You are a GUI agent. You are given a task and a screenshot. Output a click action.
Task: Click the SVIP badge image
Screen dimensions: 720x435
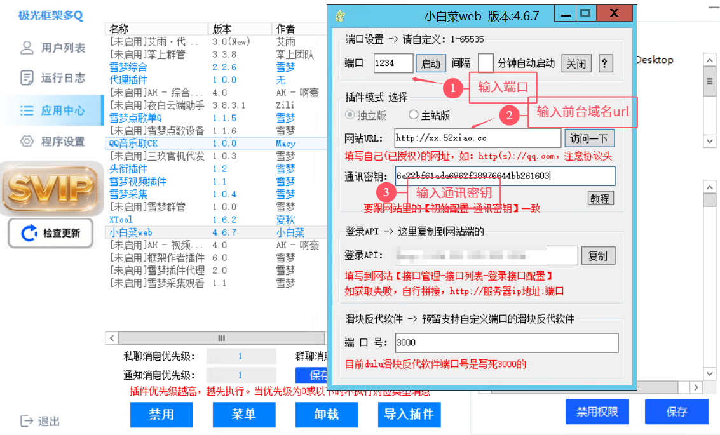coord(51,187)
